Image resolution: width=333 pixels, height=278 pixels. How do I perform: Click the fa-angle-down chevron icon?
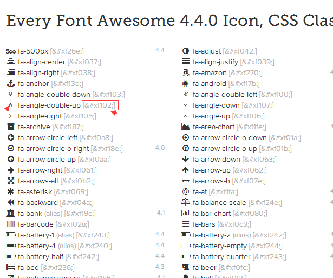[x=186, y=105]
